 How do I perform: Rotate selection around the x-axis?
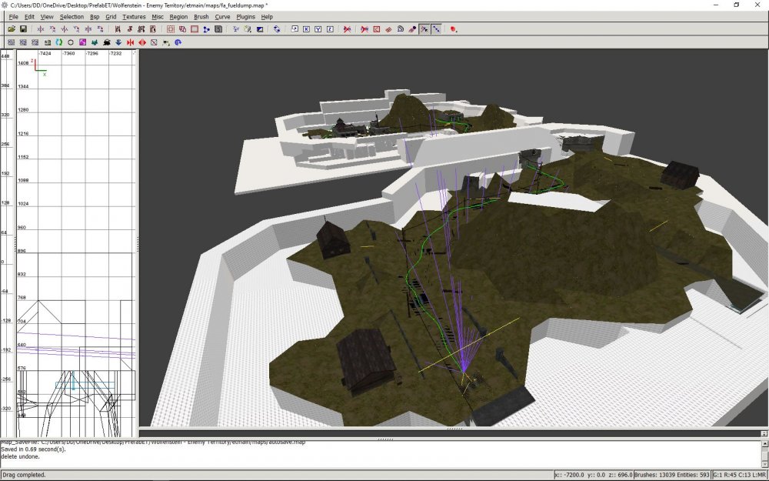pyautogui.click(x=52, y=29)
